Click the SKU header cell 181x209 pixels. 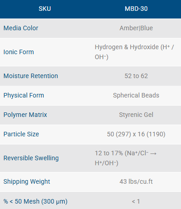click(x=45, y=9)
